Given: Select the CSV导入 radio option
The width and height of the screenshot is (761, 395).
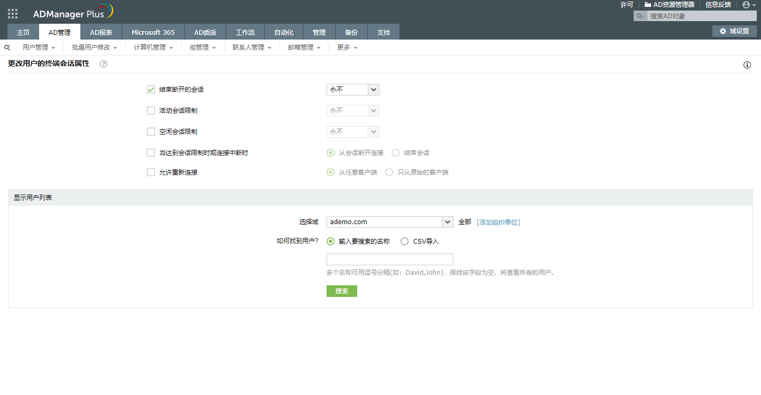Looking at the screenshot, I should click(405, 242).
